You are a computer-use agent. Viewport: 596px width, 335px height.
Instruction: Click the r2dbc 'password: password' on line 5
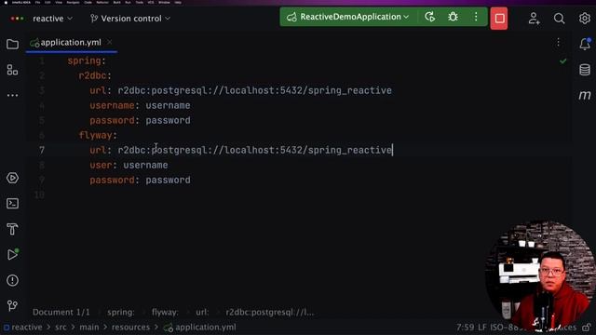point(140,120)
